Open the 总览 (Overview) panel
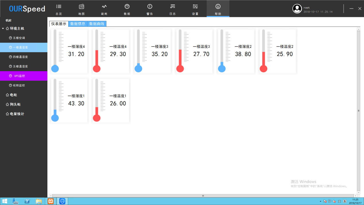 coord(59,9)
